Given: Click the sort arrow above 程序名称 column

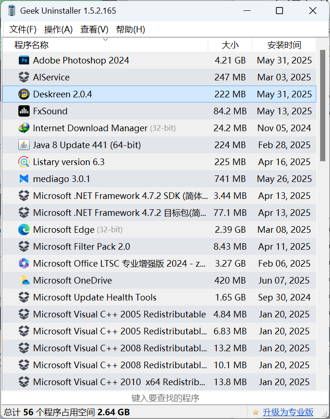Looking at the screenshot, I should 106,40.
